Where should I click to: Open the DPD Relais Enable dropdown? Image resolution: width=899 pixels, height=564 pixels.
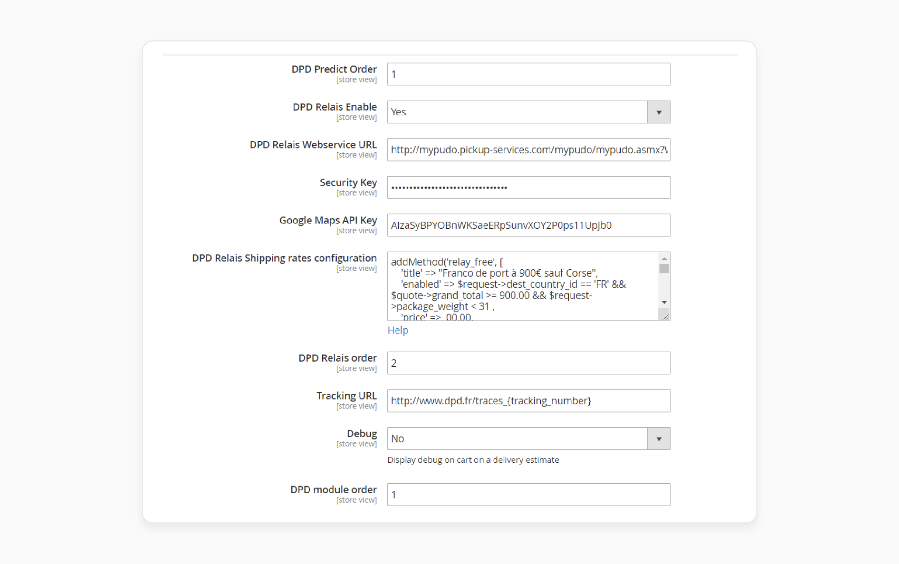pos(529,112)
